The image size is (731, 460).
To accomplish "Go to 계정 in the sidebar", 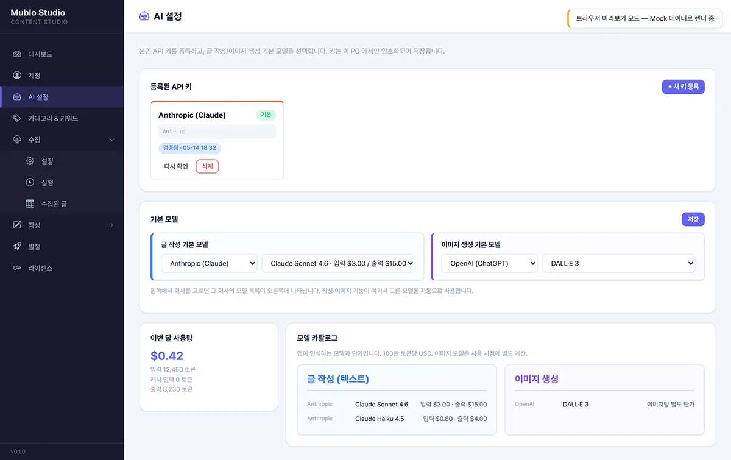I will (62, 76).
